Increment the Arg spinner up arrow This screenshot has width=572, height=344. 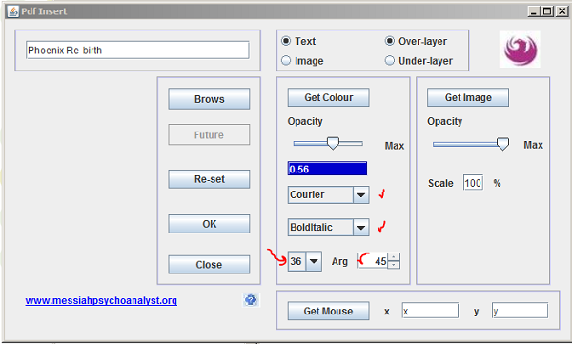coord(393,257)
